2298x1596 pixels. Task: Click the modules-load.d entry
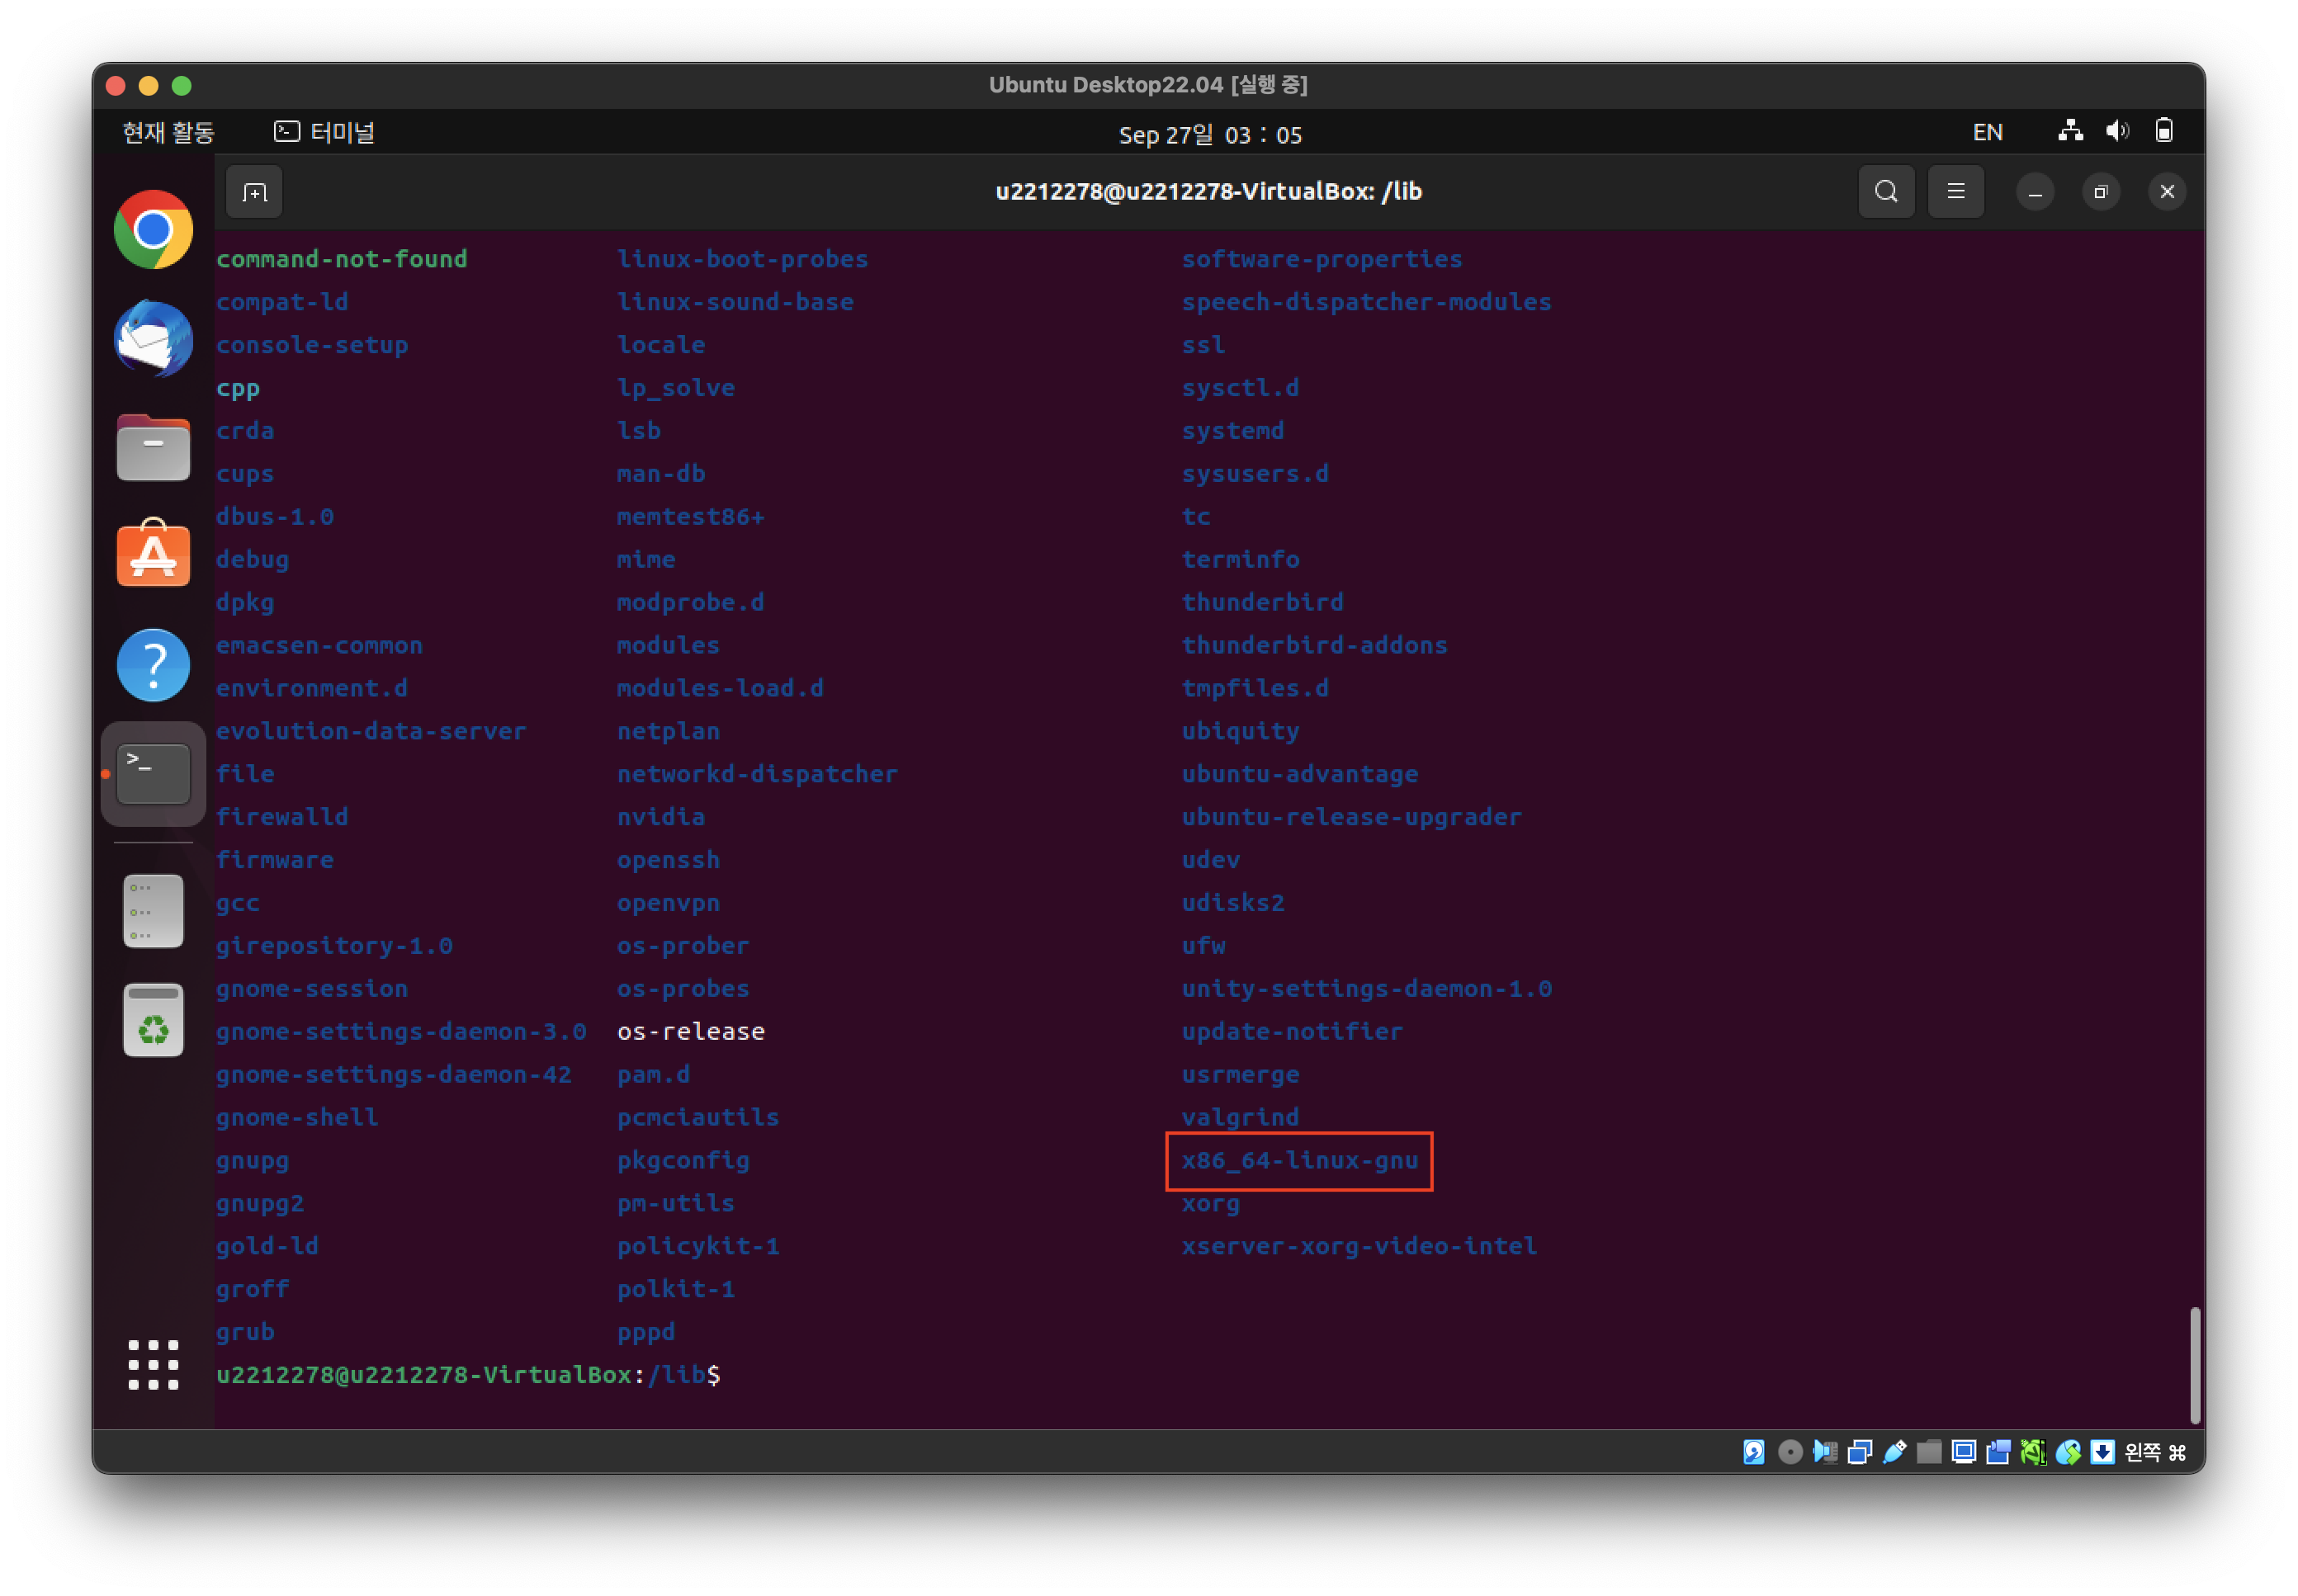(720, 688)
